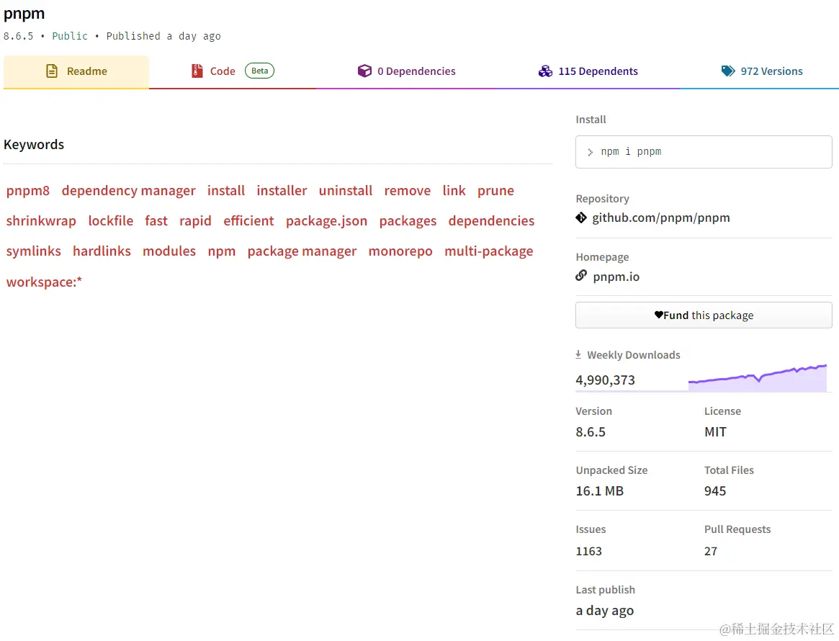Click the License value MIT
The width and height of the screenshot is (839, 641).
coord(715,432)
